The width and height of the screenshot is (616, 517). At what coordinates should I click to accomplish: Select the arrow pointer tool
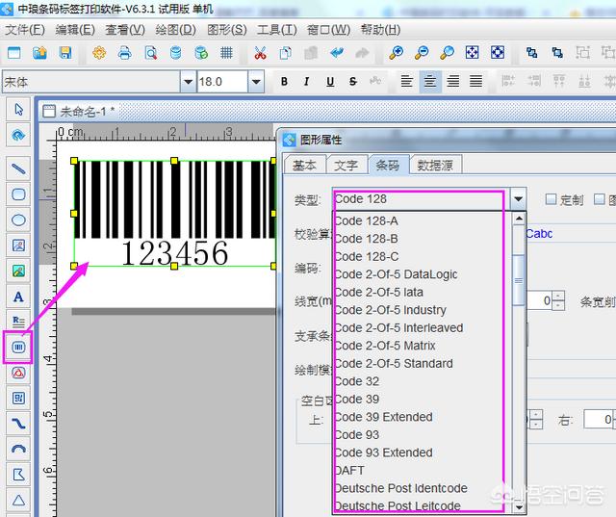point(18,110)
